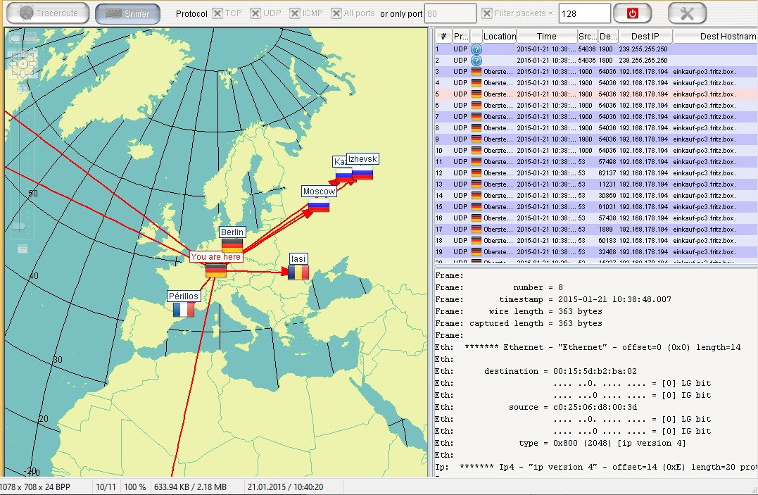This screenshot has width=758, height=495.
Task: Uncheck the ICMP protocol checkbox
Action: (x=295, y=13)
